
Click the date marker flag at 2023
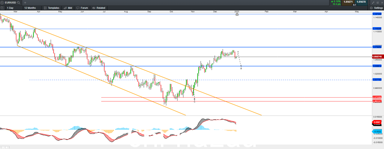coord(237,14)
